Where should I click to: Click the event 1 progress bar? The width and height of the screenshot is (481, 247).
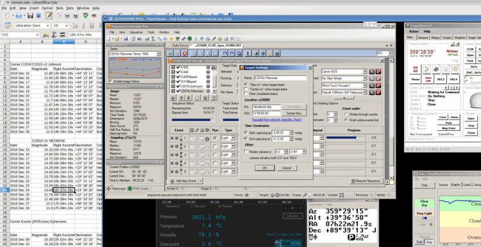345,138
